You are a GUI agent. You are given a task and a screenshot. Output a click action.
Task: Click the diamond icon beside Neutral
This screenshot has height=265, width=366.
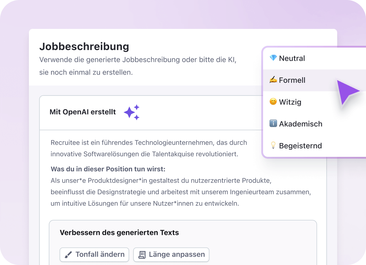(x=273, y=58)
